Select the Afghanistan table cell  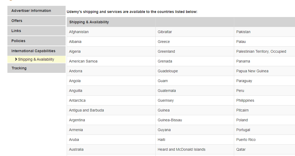coord(111,32)
